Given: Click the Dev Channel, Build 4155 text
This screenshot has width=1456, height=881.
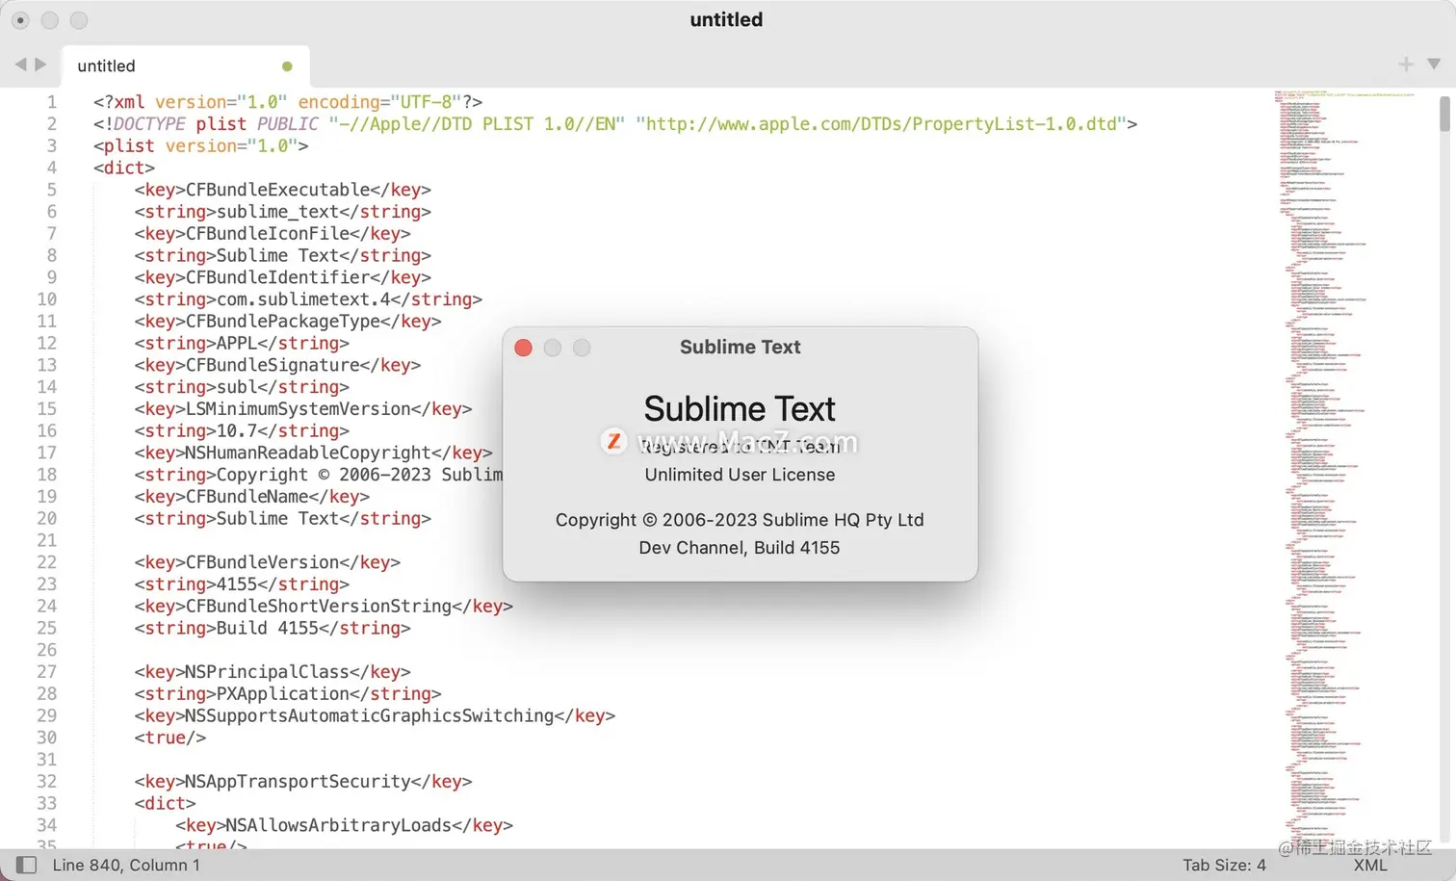Looking at the screenshot, I should pyautogui.click(x=740, y=547).
